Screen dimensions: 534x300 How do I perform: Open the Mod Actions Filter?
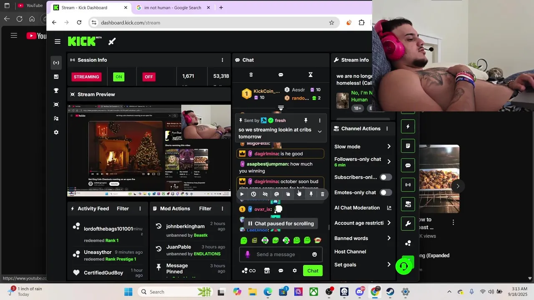coord(205,209)
